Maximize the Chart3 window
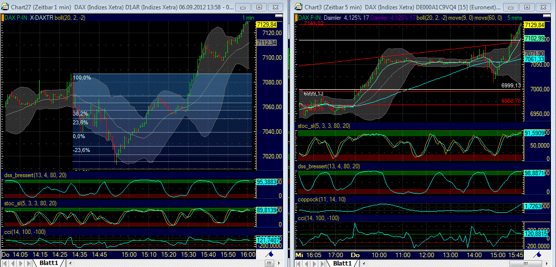Image resolution: width=556 pixels, height=267 pixels. tap(527, 7)
